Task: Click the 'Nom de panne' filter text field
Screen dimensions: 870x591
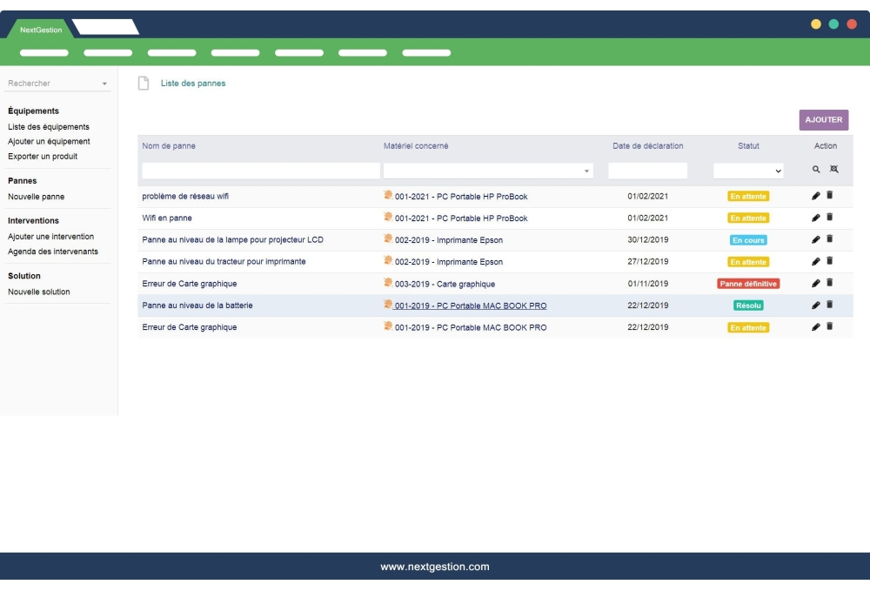Action: click(x=261, y=171)
